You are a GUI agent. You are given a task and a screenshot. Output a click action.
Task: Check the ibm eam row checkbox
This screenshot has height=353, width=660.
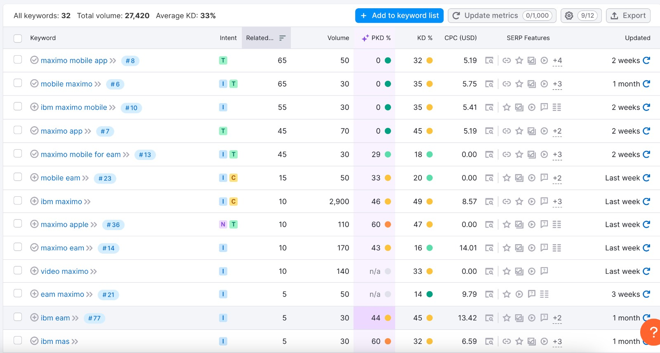[18, 317]
